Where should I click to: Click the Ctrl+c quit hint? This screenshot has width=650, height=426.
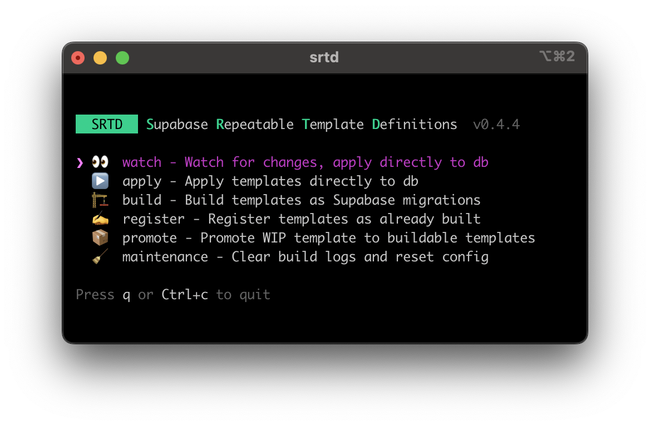[x=184, y=295]
